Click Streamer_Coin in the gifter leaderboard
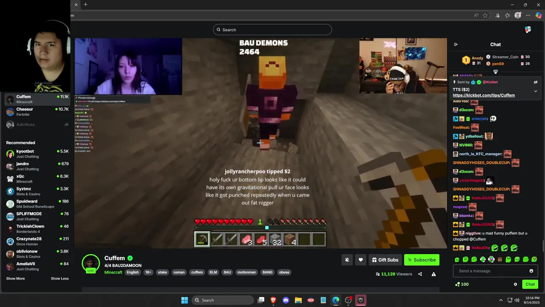Image resolution: width=545 pixels, height=307 pixels. click(505, 57)
